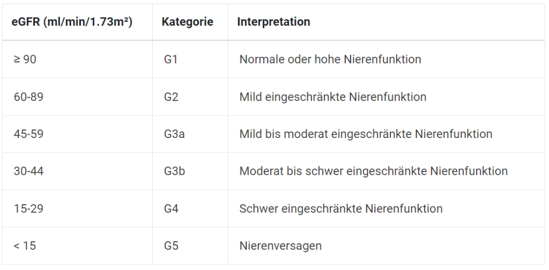Click the 60-89 eGFR value

click(x=28, y=97)
